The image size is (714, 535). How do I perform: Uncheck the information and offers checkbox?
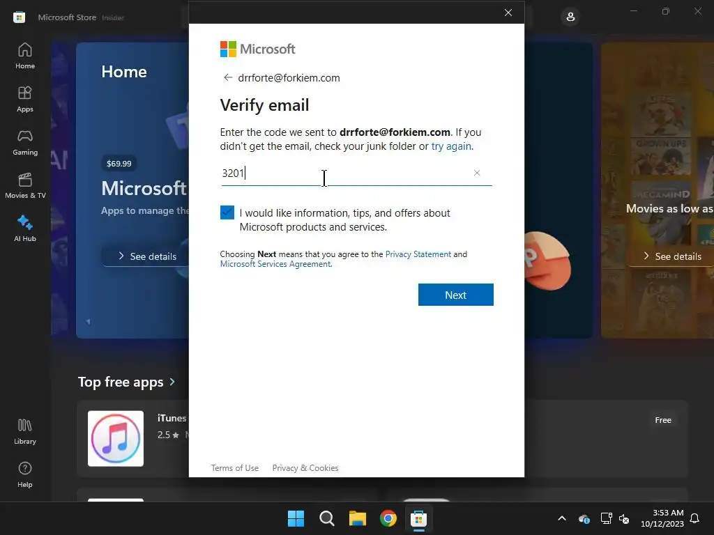[227, 212]
